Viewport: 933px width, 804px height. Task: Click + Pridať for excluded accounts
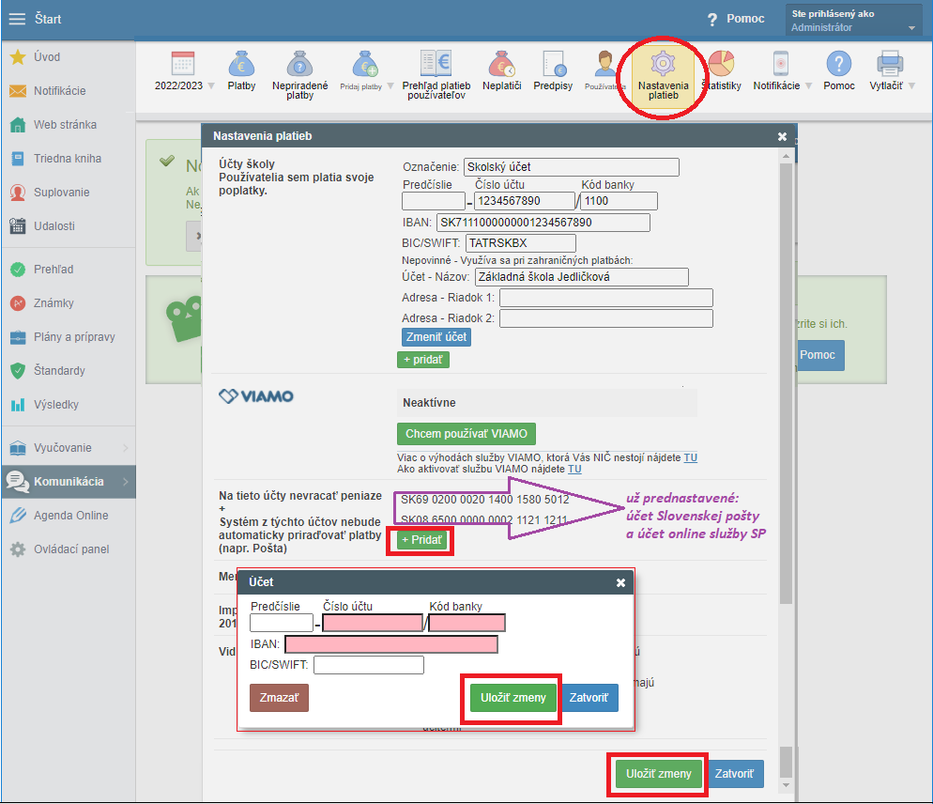[421, 540]
